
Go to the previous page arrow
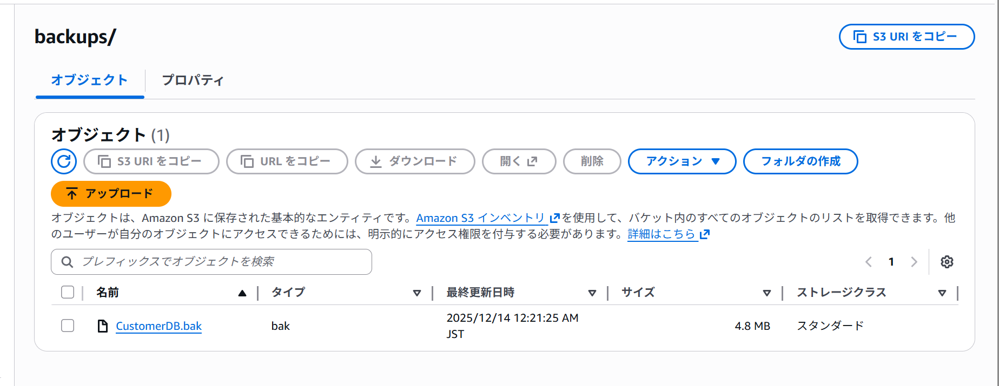pyautogui.click(x=869, y=262)
